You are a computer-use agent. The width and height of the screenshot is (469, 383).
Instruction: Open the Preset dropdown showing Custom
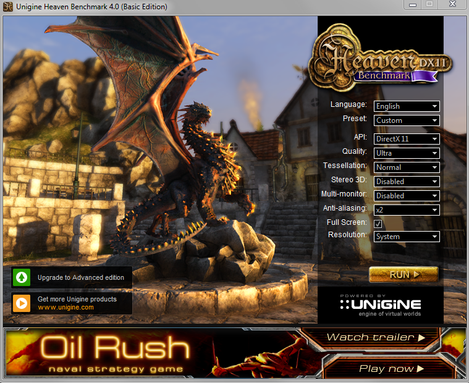pyautogui.click(x=407, y=120)
